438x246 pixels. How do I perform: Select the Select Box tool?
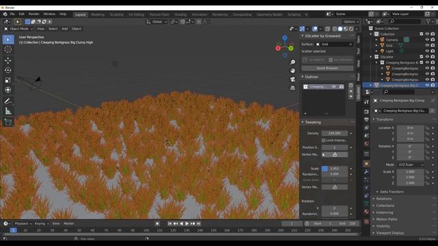(x=8, y=40)
